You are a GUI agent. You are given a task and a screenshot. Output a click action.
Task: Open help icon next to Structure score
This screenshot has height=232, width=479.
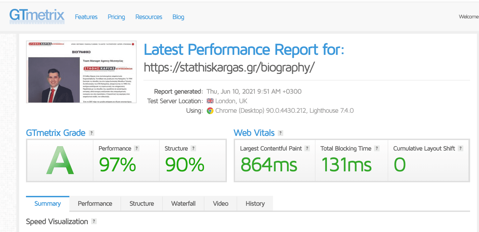[x=193, y=148]
